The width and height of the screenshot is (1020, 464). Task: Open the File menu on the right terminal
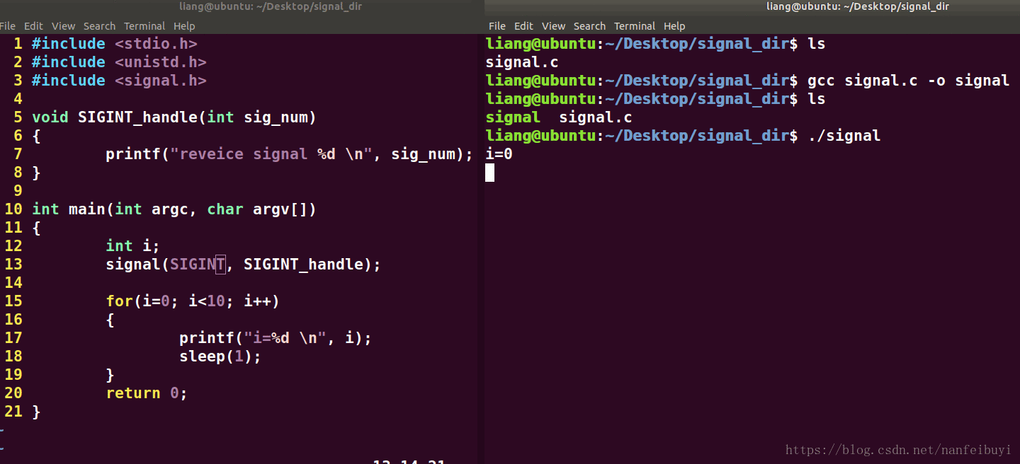point(497,25)
